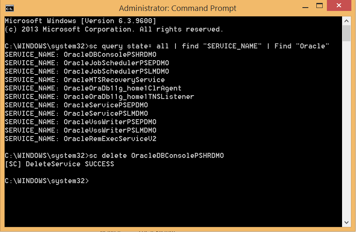
Task: Click the empty scrollbar track below thumb
Action: (x=346, y=130)
